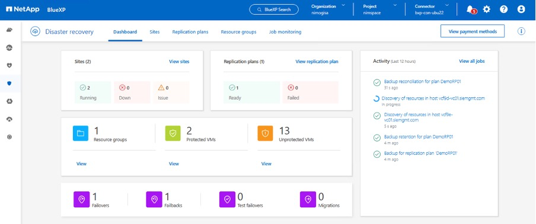Click the NetApp logo in header
Image resolution: width=536 pixels, height=224 pixels.
tap(23, 9)
